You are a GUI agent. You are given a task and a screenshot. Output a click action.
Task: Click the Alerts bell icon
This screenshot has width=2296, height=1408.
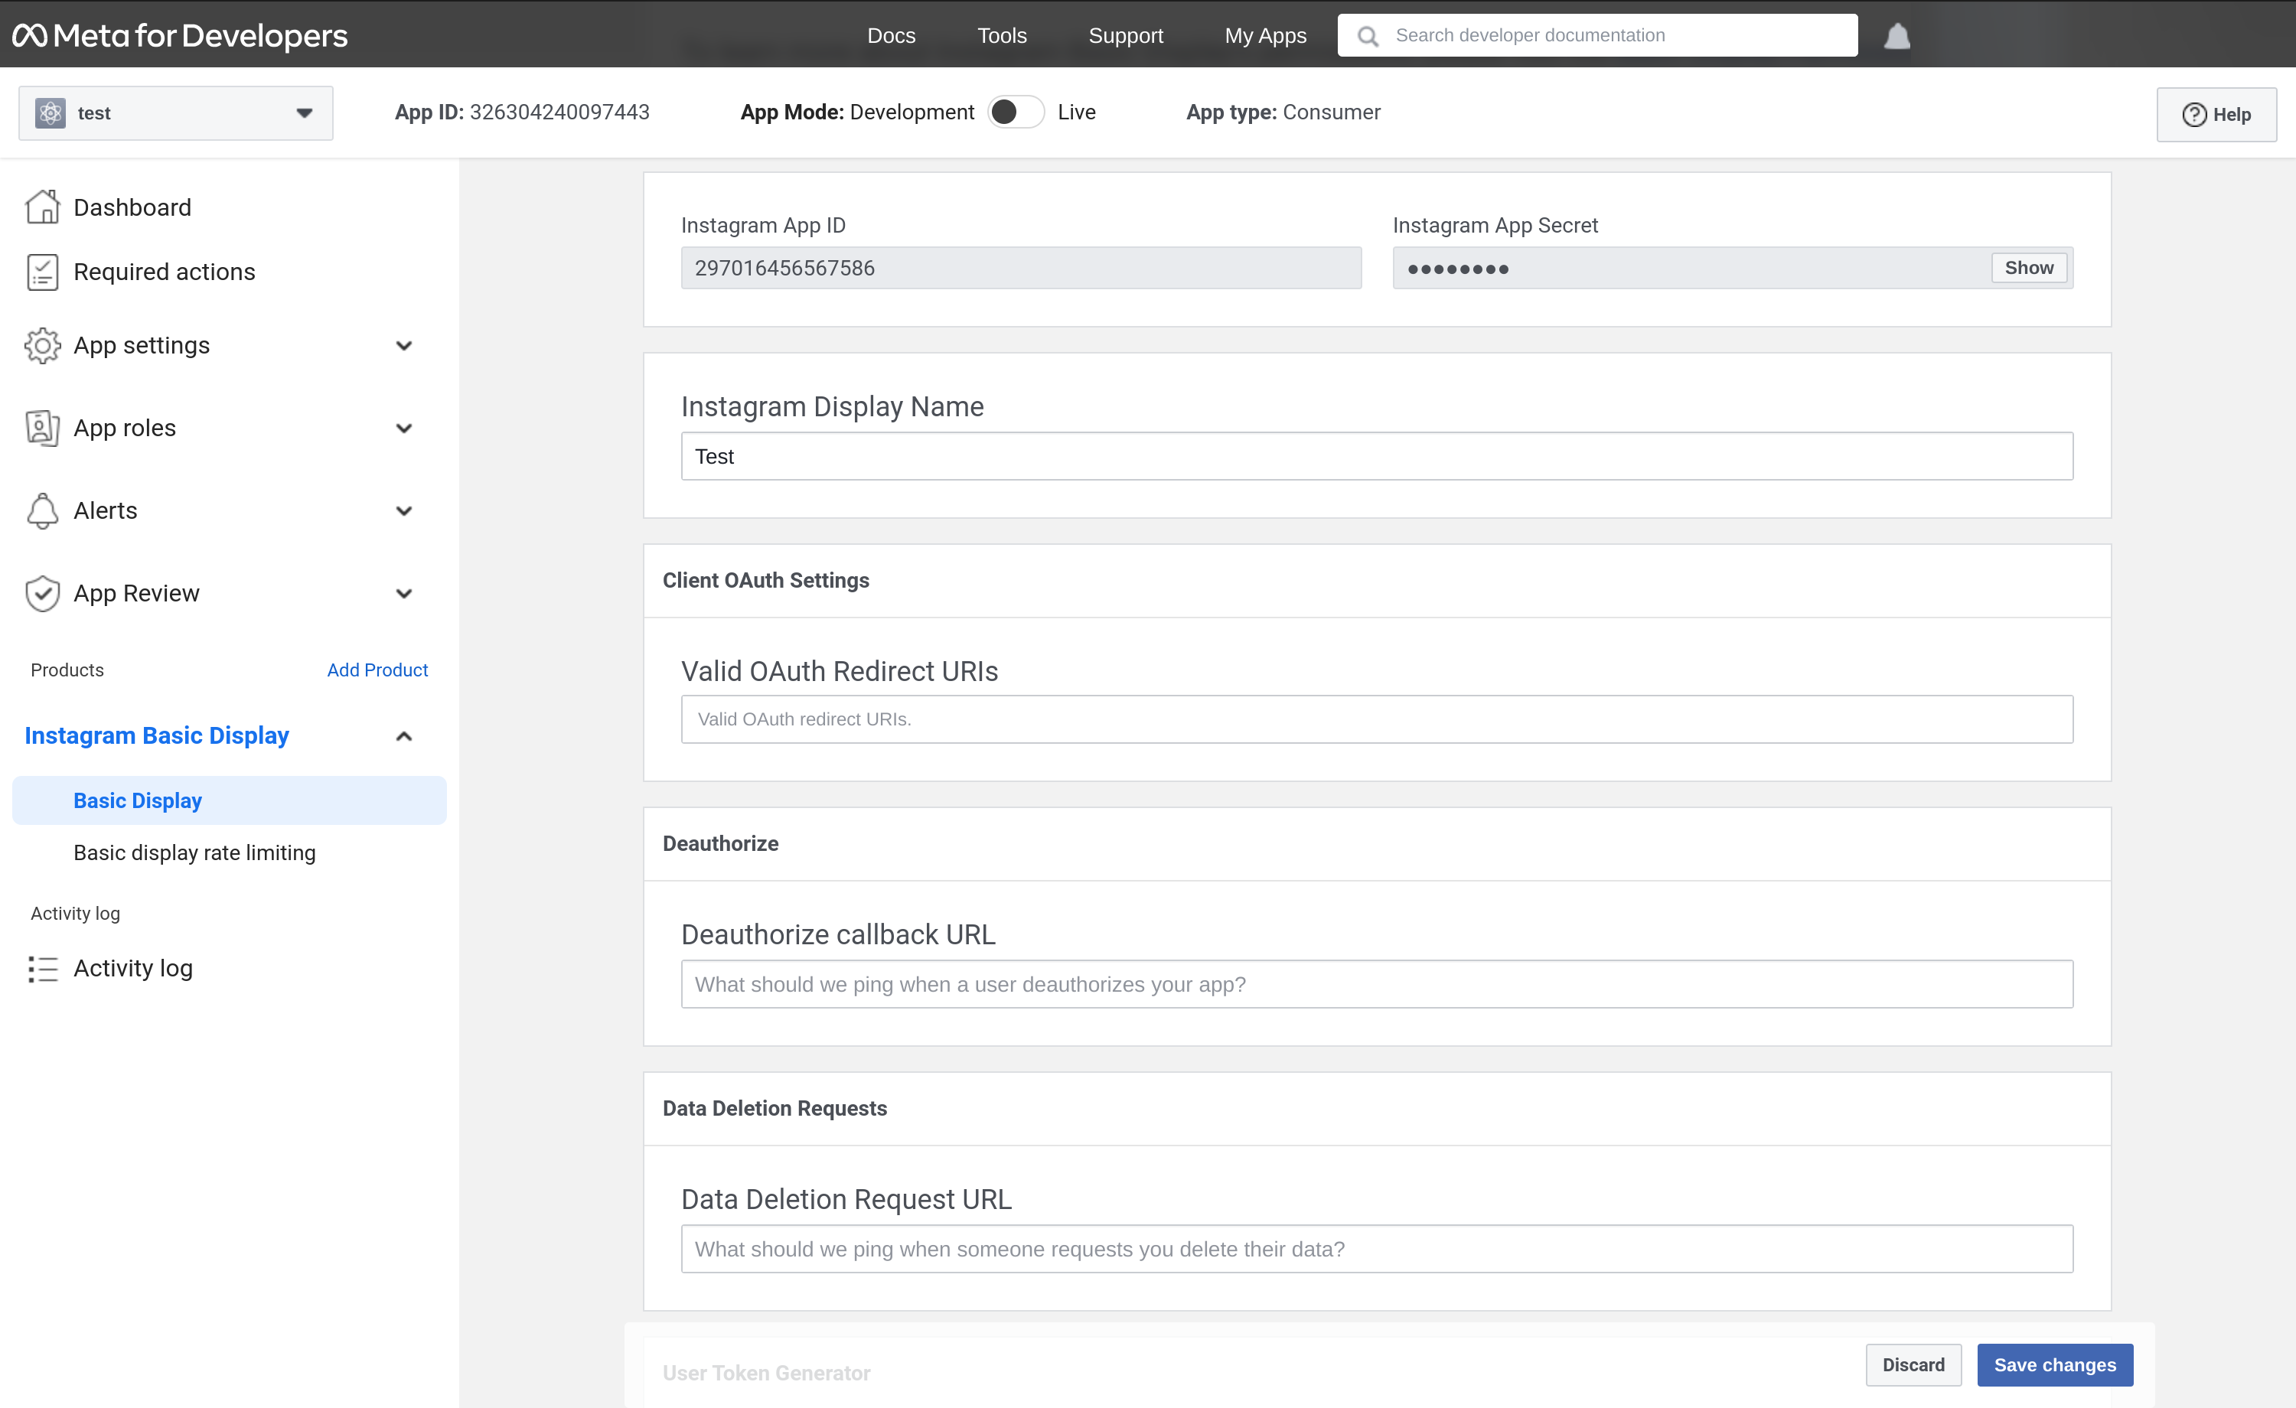pos(1897,34)
